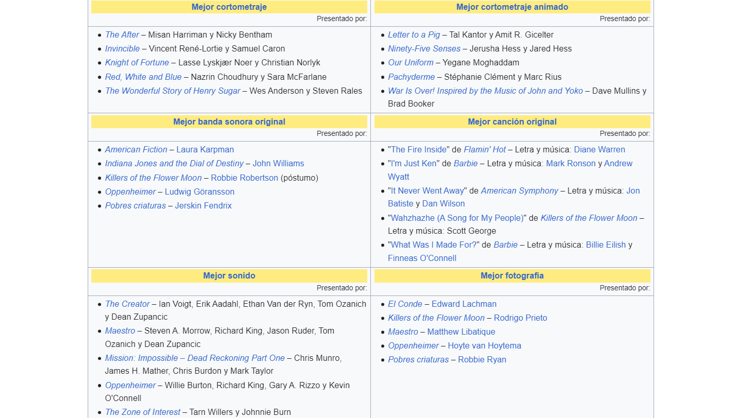This screenshot has width=750, height=418.
Task: Open Pobres criaturas in banda sonora list
Action: click(x=136, y=206)
